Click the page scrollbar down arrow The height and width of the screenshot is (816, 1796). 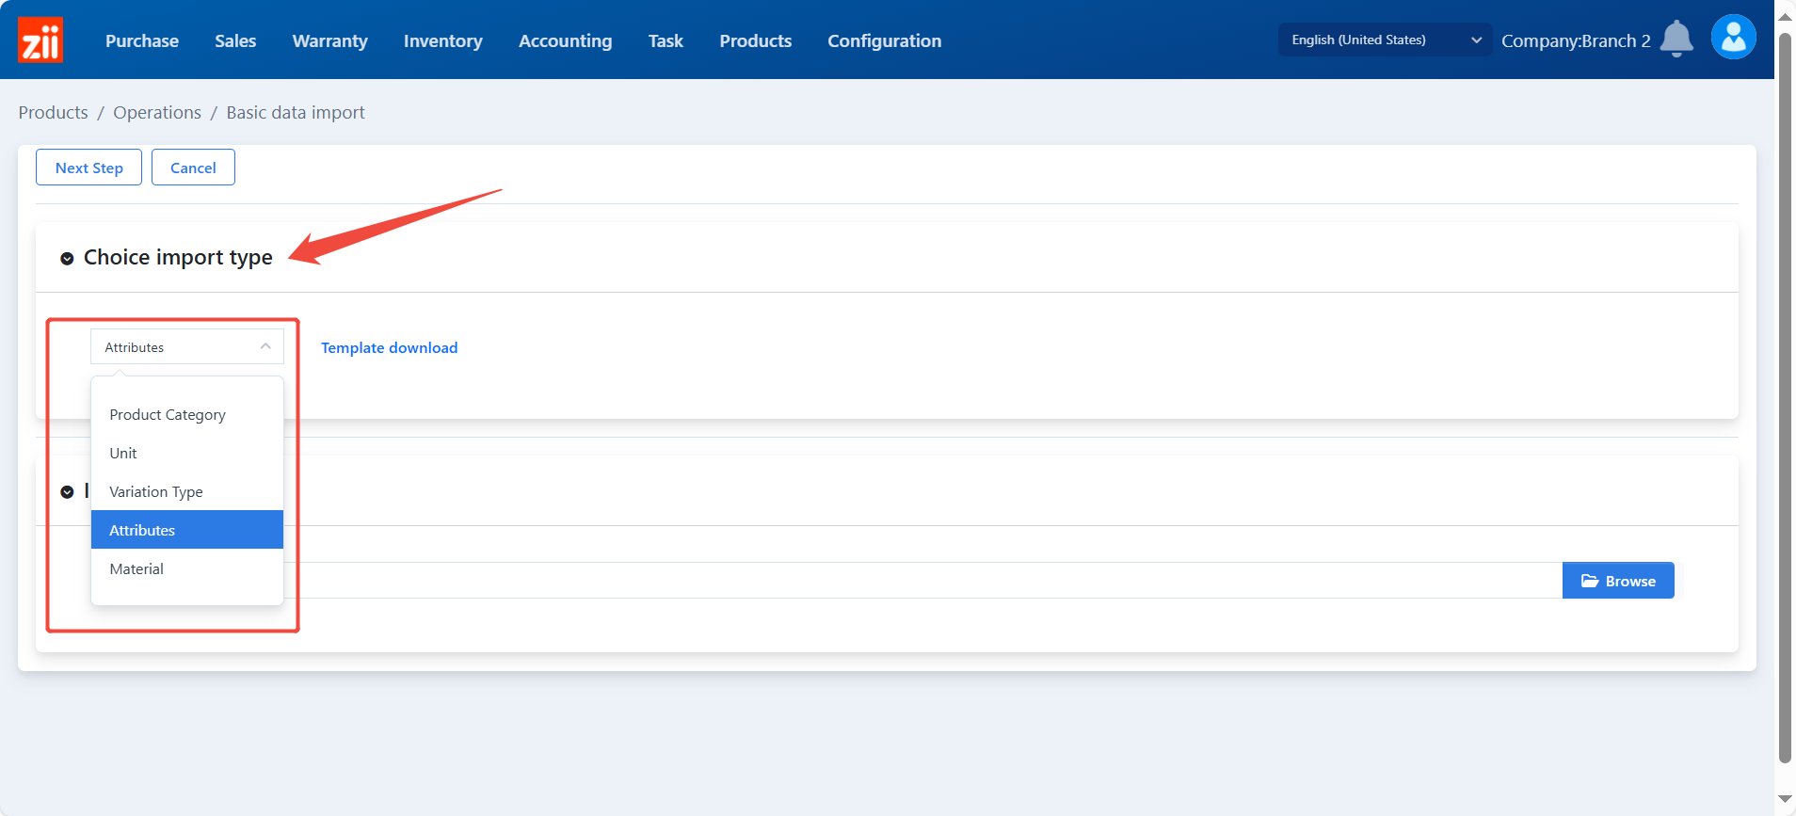(1785, 799)
